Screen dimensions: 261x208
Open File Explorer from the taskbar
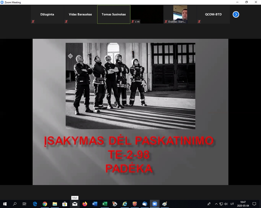(55, 204)
